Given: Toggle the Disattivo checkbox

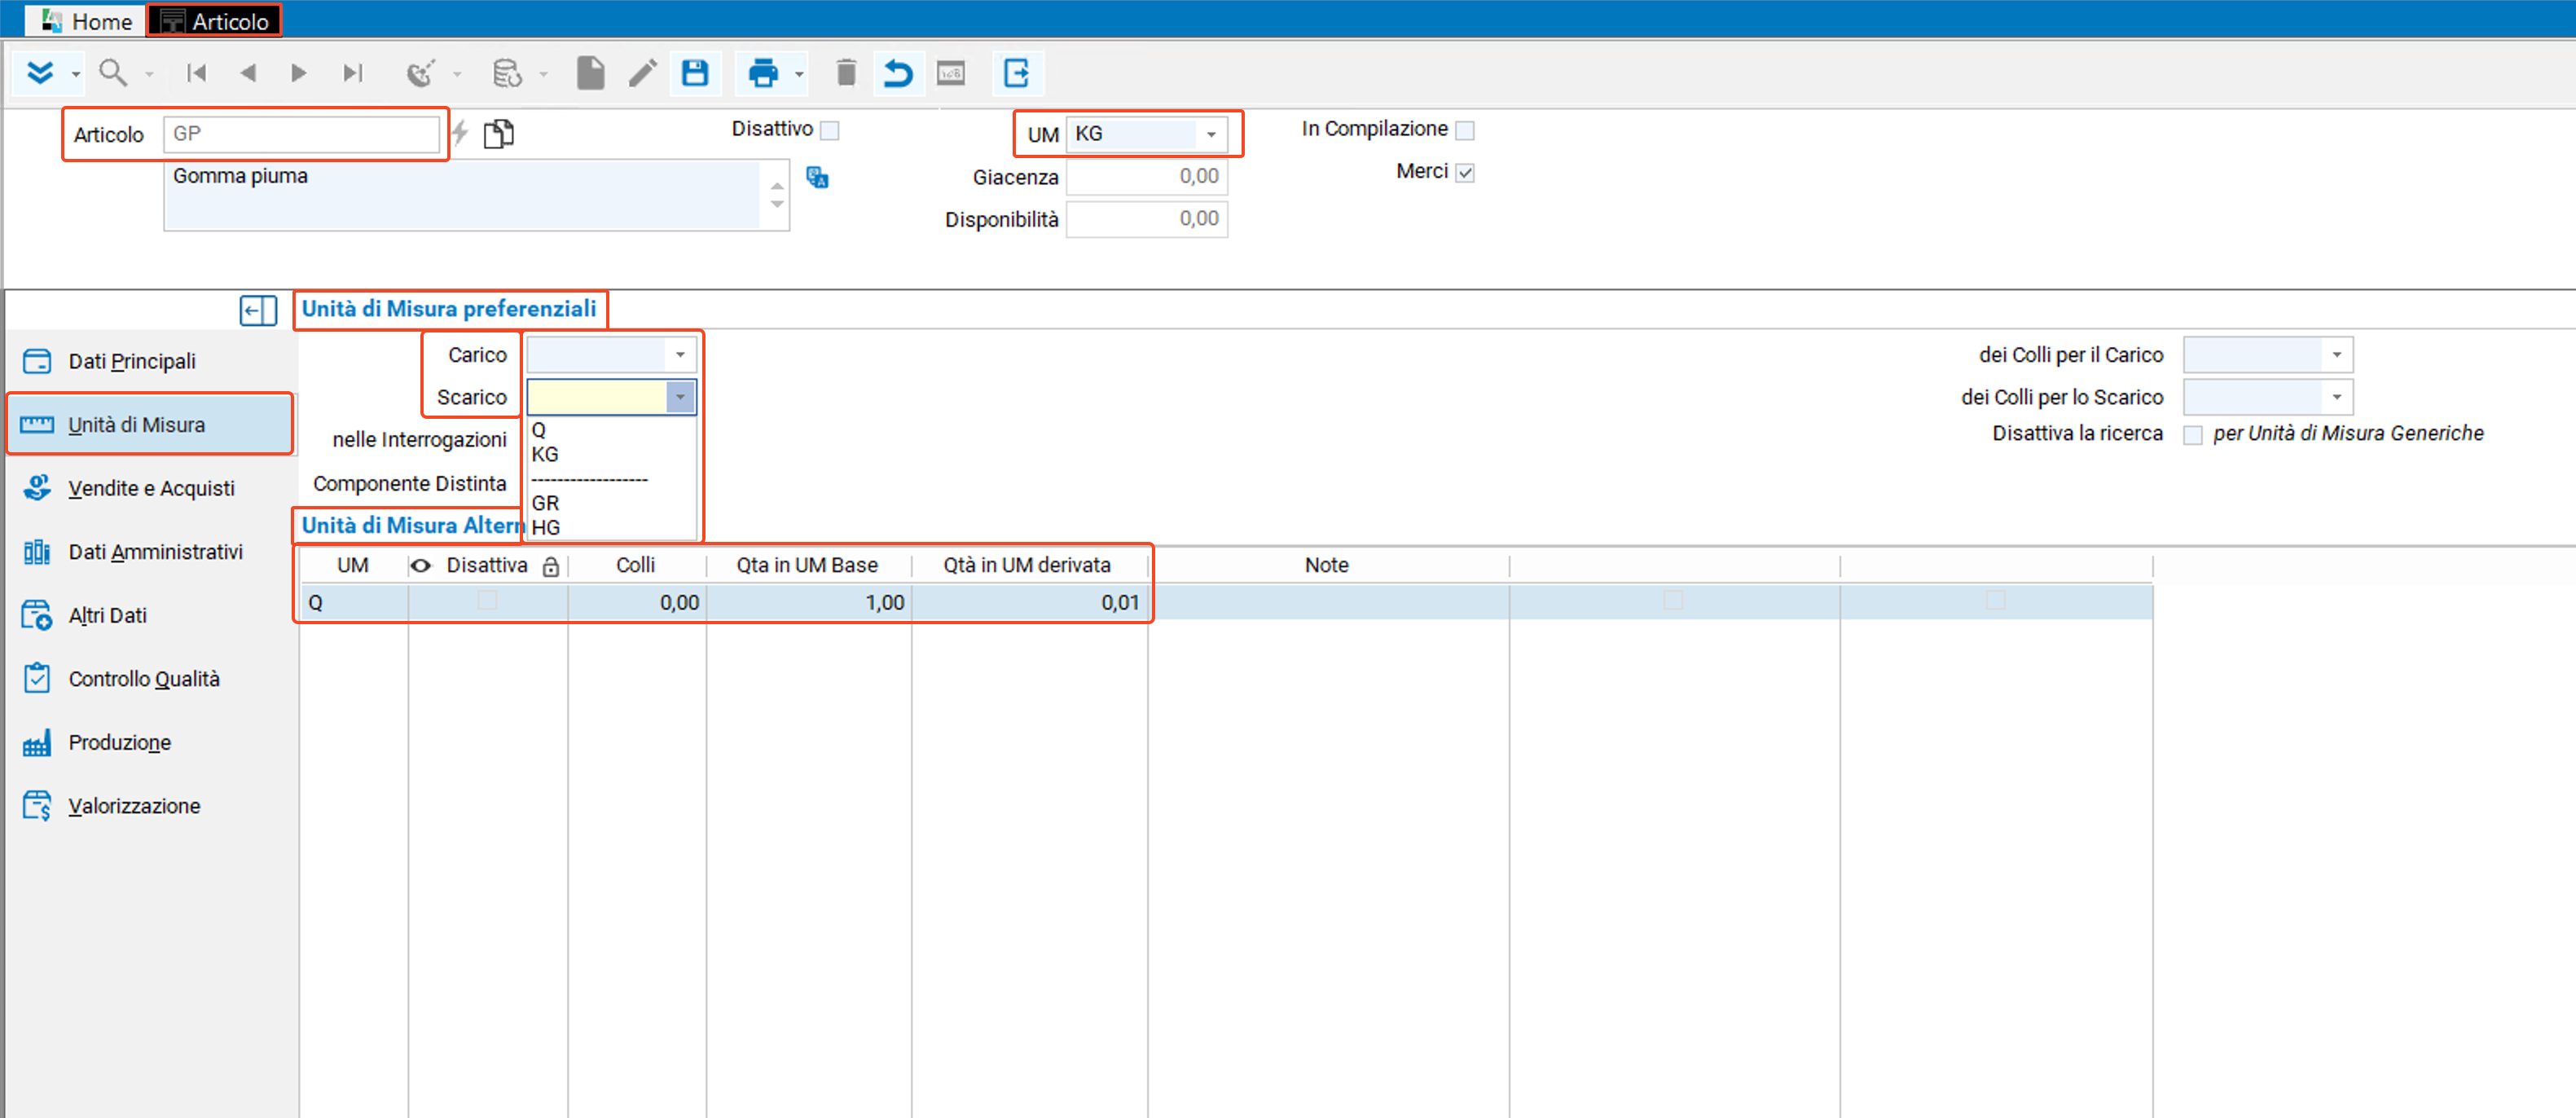Looking at the screenshot, I should pyautogui.click(x=830, y=130).
